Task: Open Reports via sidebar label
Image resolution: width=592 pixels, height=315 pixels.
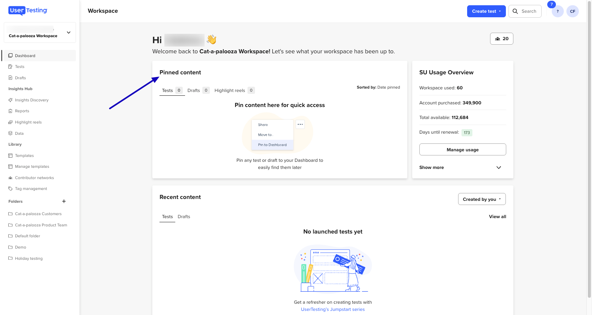Action: (22, 111)
